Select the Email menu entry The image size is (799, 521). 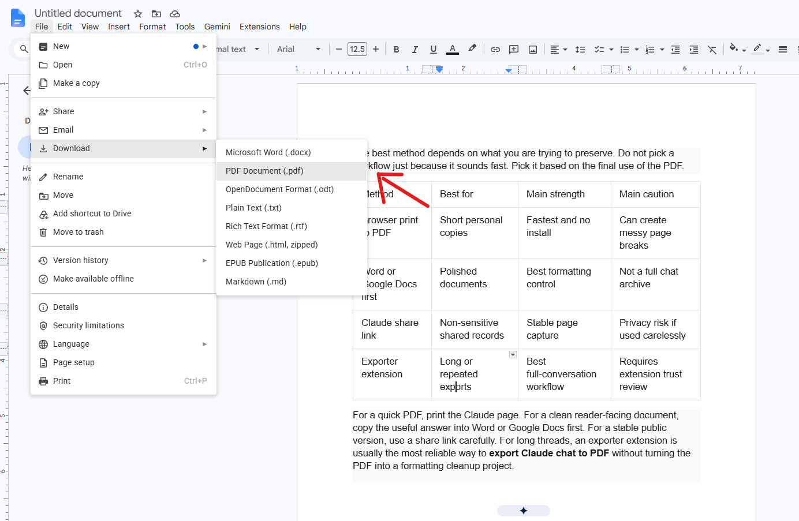[x=124, y=130]
